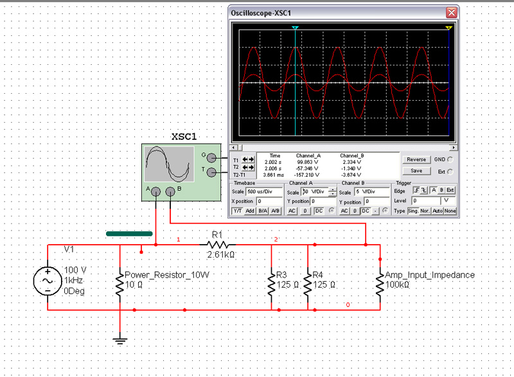This screenshot has height=377, width=514.
Task: Move cursor T1 right with its arrow
Action: click(x=251, y=159)
